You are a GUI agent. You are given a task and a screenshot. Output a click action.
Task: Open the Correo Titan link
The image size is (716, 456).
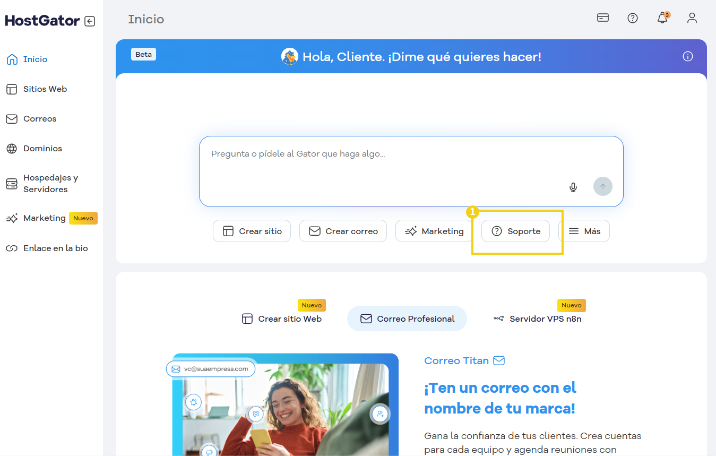tap(464, 360)
